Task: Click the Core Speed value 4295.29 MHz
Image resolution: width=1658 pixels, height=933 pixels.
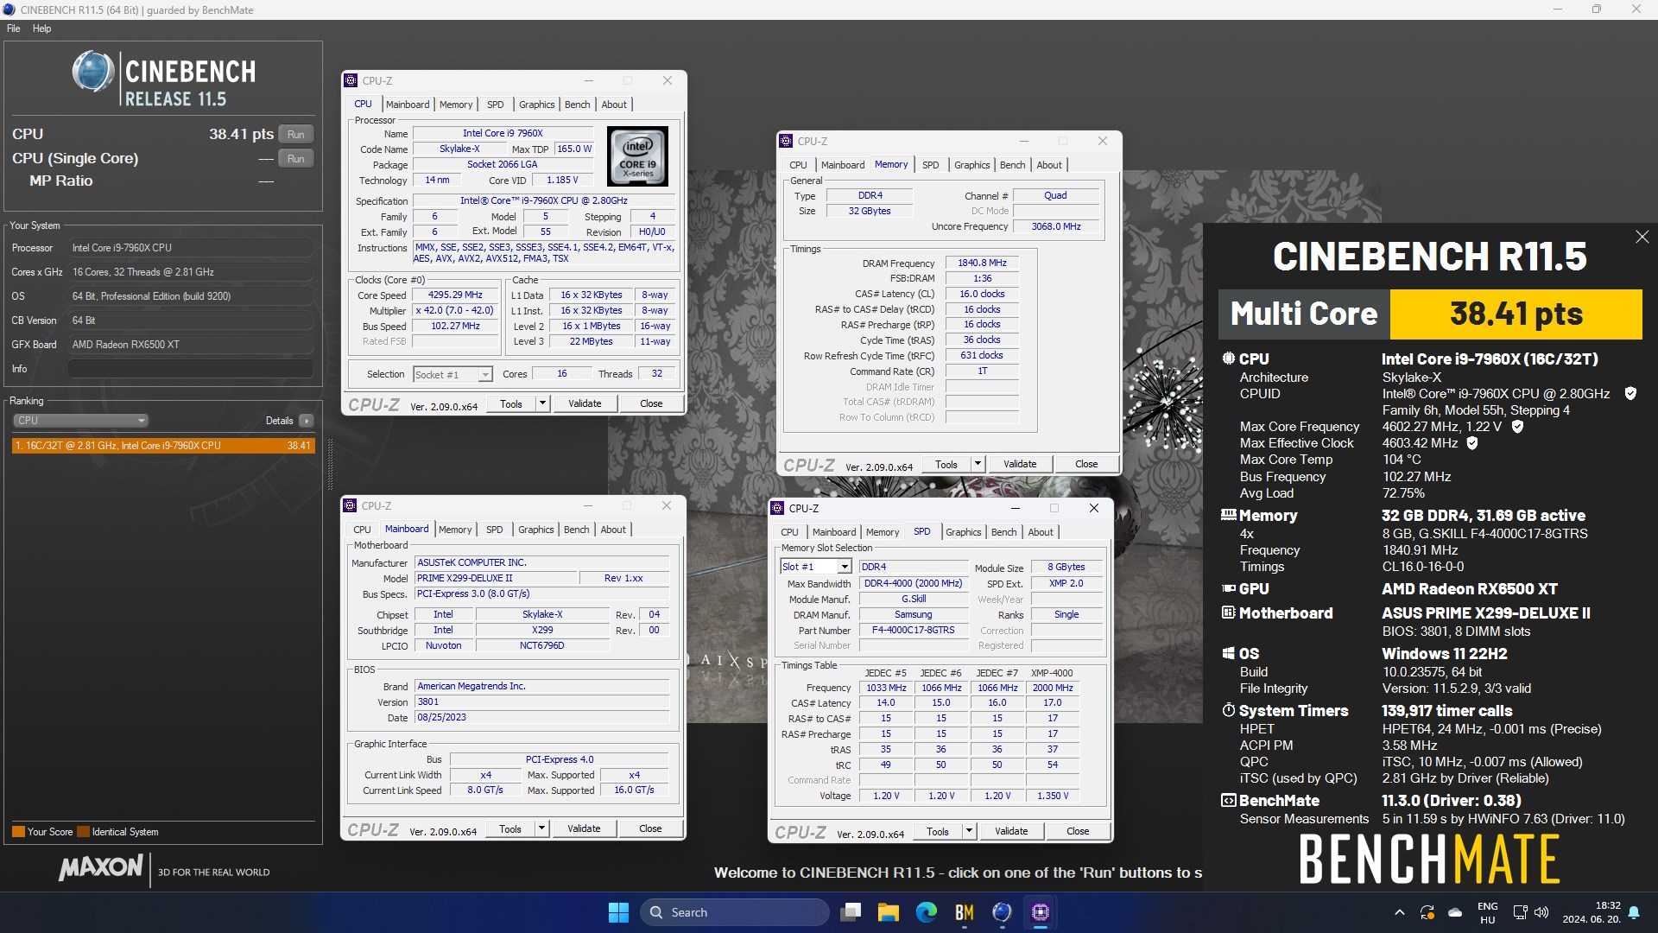Action: click(455, 295)
